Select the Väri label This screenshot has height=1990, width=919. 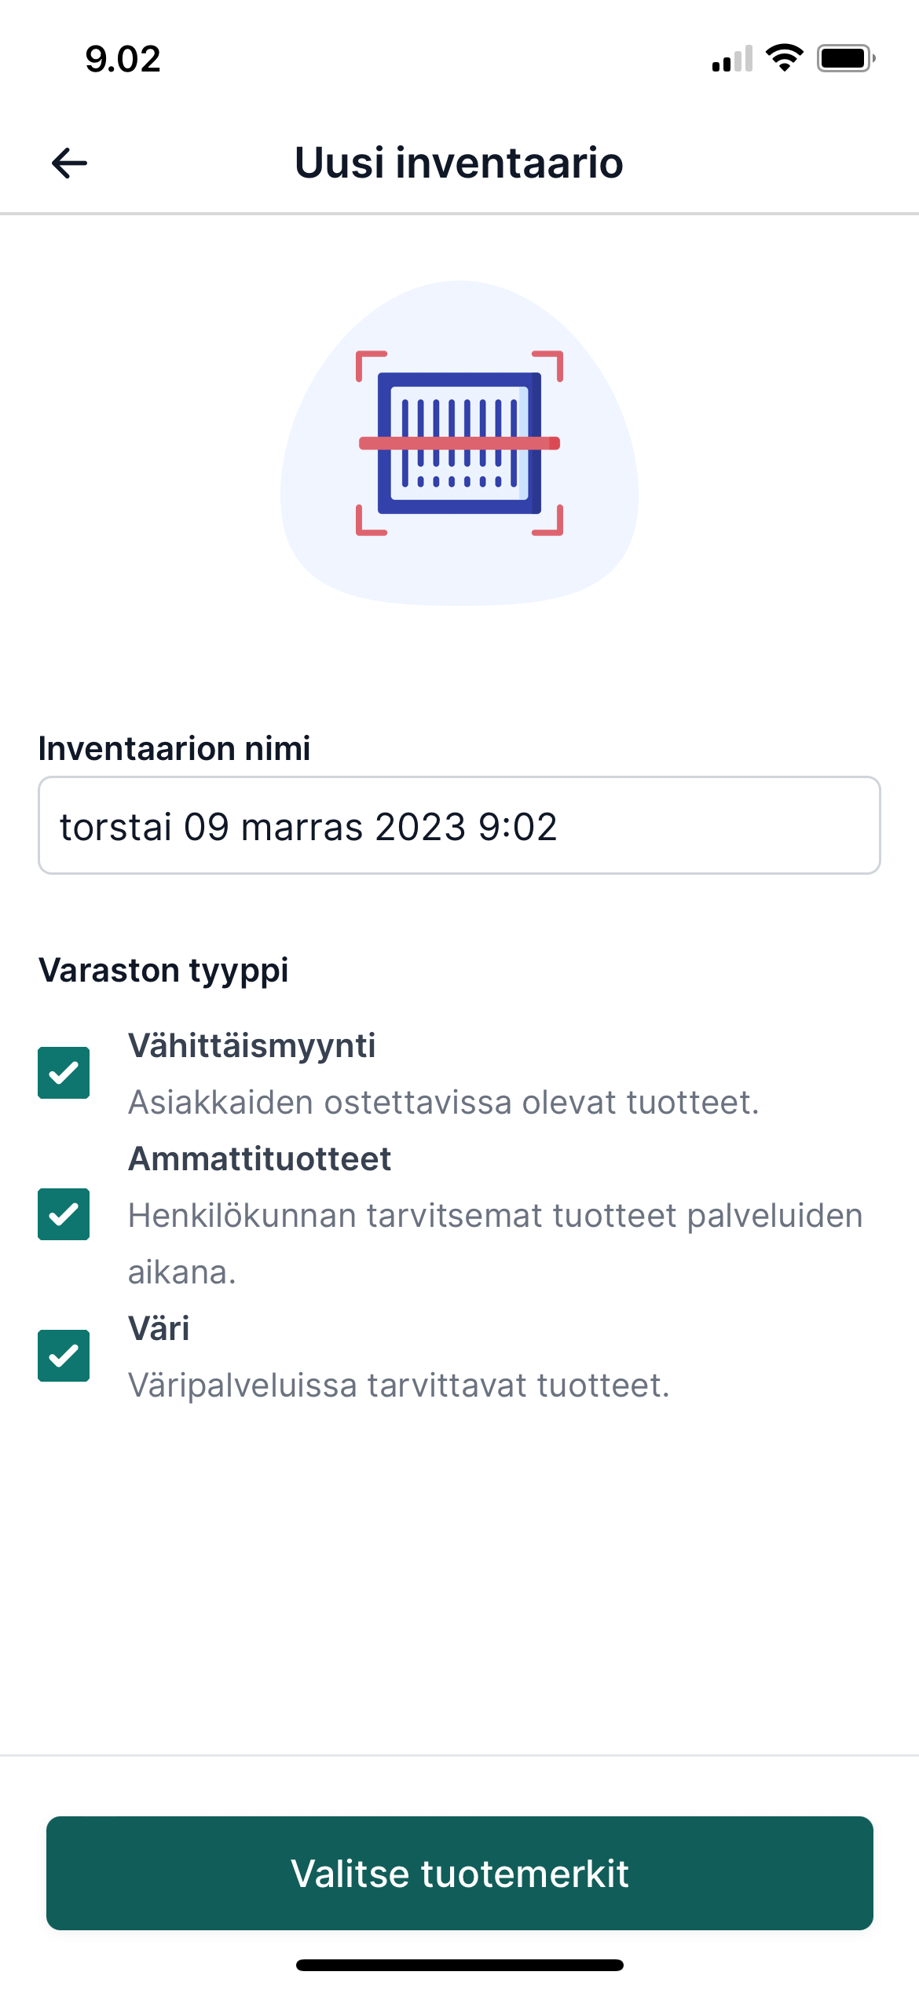[x=159, y=1328]
